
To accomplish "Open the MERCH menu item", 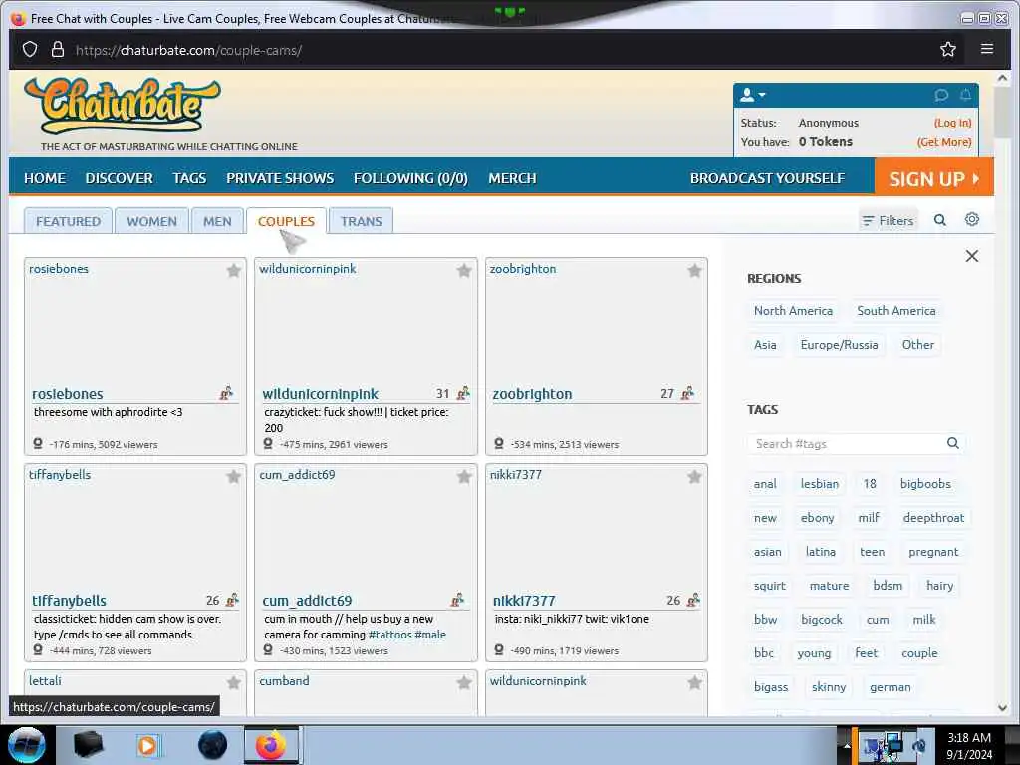I will click(513, 178).
